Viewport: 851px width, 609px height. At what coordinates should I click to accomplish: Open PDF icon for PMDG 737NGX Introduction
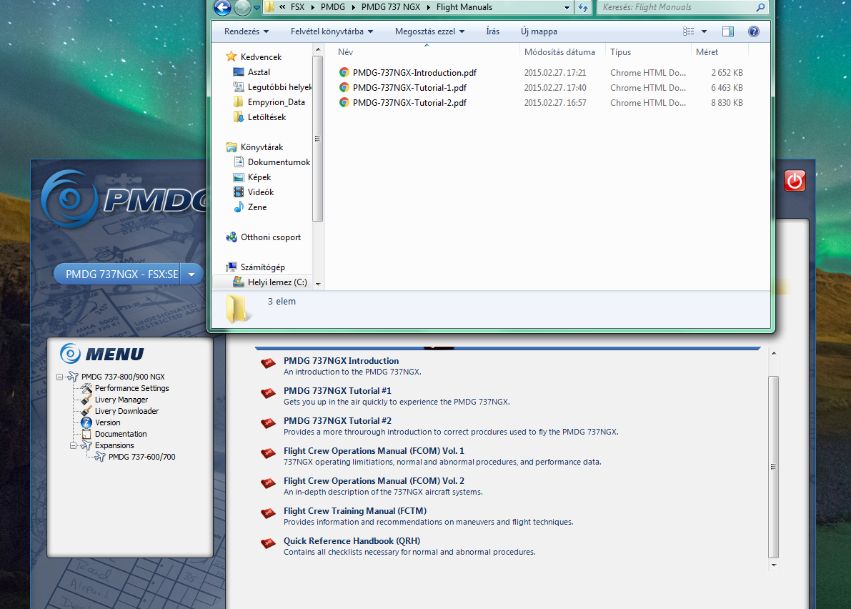[268, 364]
